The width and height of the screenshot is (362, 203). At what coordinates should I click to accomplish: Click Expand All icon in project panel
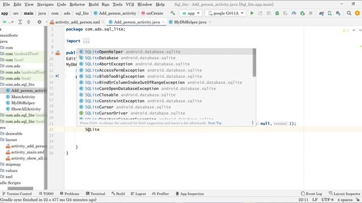coord(20,22)
